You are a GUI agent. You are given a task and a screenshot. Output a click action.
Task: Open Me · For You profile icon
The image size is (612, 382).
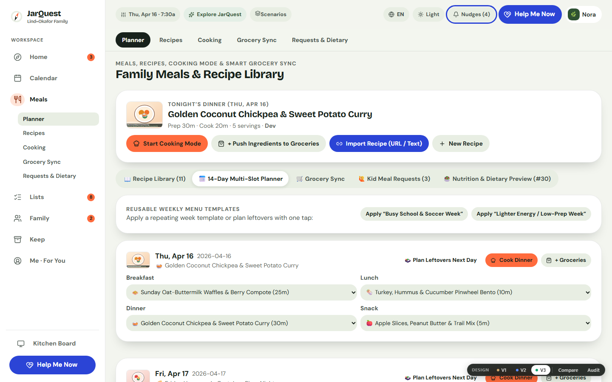17,261
